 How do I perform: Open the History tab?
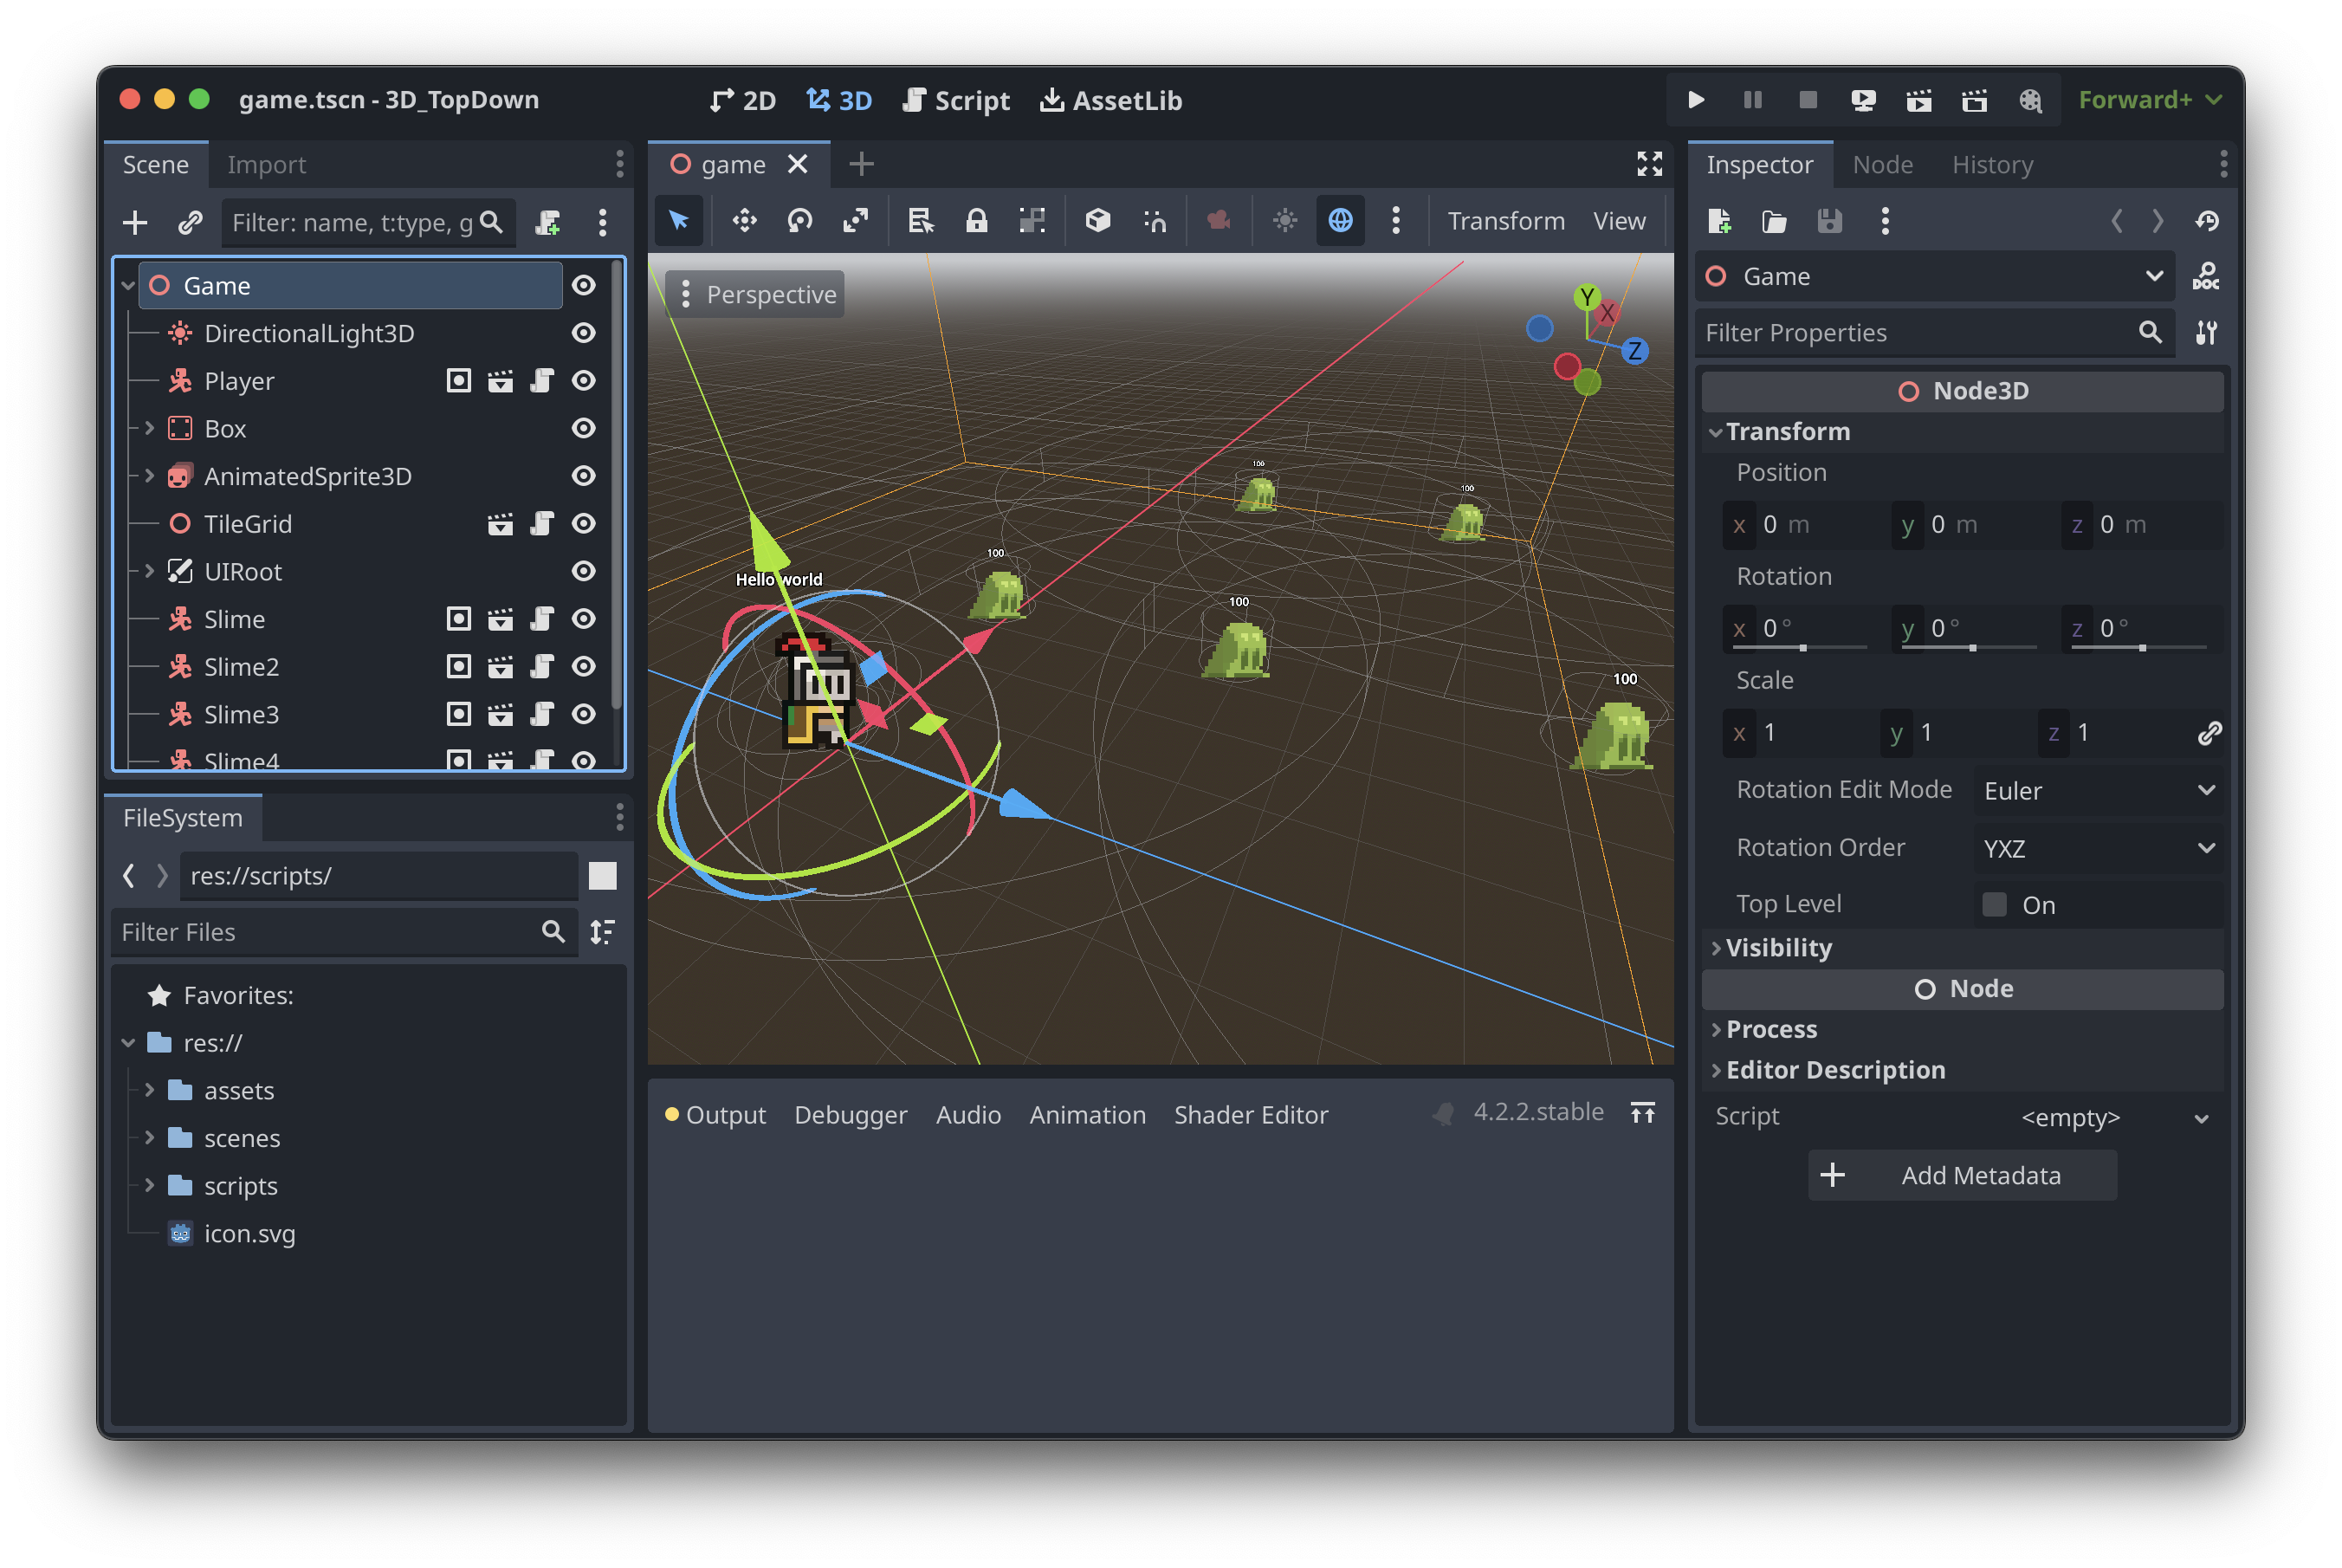(x=1992, y=165)
